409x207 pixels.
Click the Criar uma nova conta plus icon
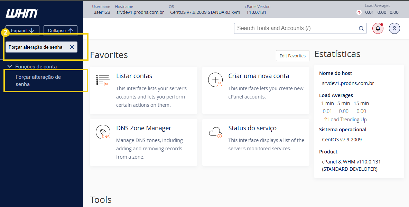[215, 80]
